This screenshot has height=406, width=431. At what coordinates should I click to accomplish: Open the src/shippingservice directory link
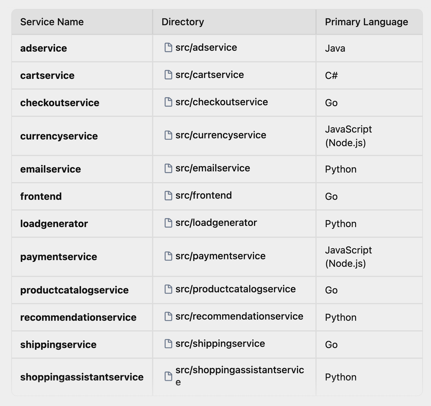[x=220, y=343]
